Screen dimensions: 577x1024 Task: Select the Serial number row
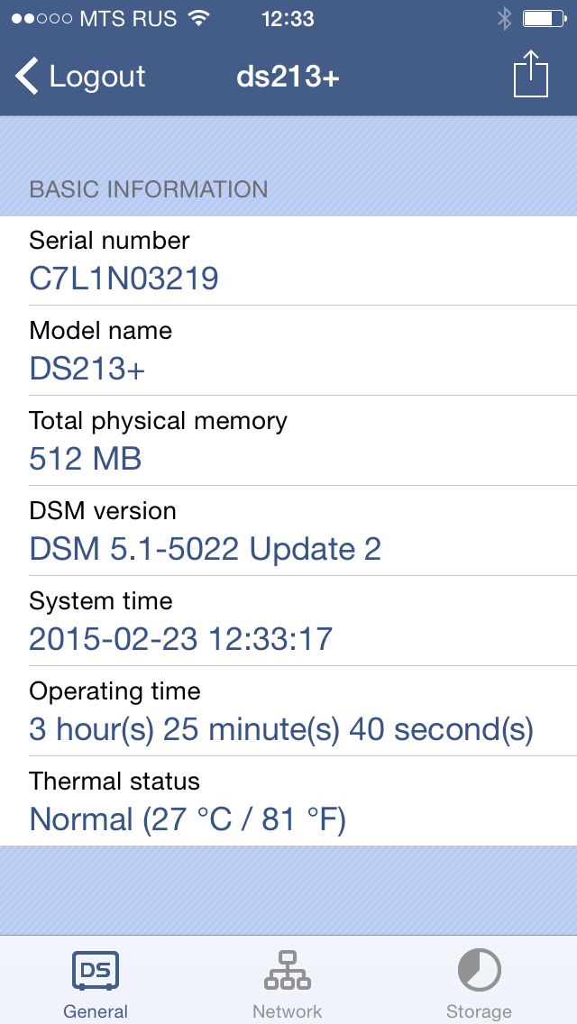tap(288, 261)
